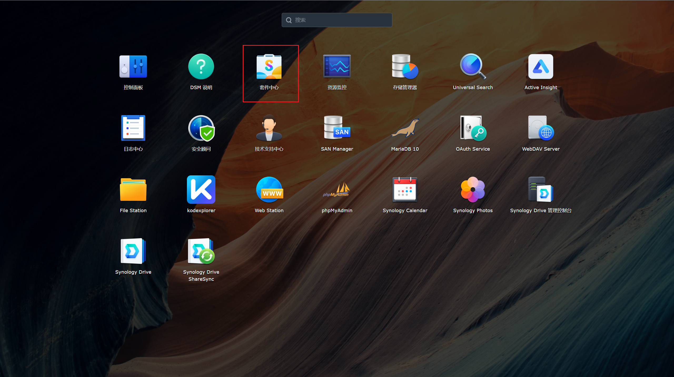This screenshot has height=377, width=674.
Task: Open the Synology Calendar icon
Action: (x=405, y=190)
